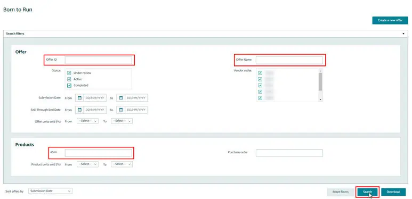
Task: Click the Offer section heading
Action: click(21, 52)
